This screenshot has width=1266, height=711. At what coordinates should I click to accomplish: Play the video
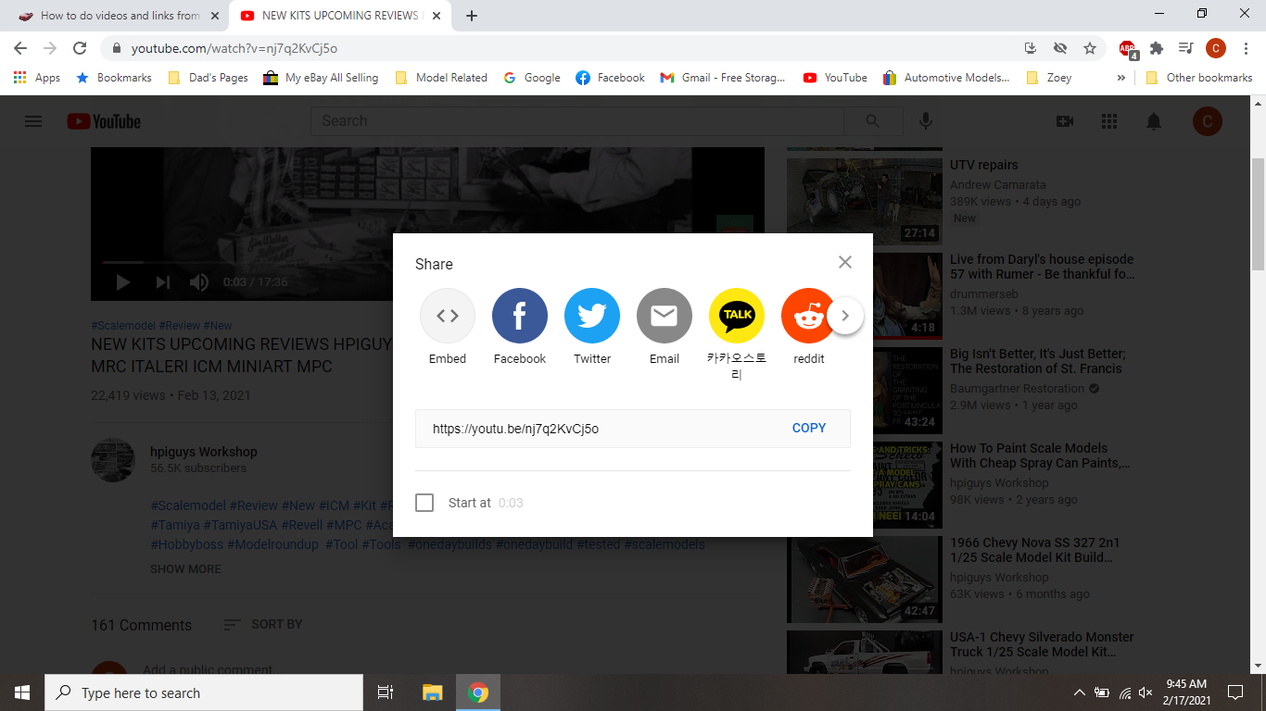pos(122,282)
